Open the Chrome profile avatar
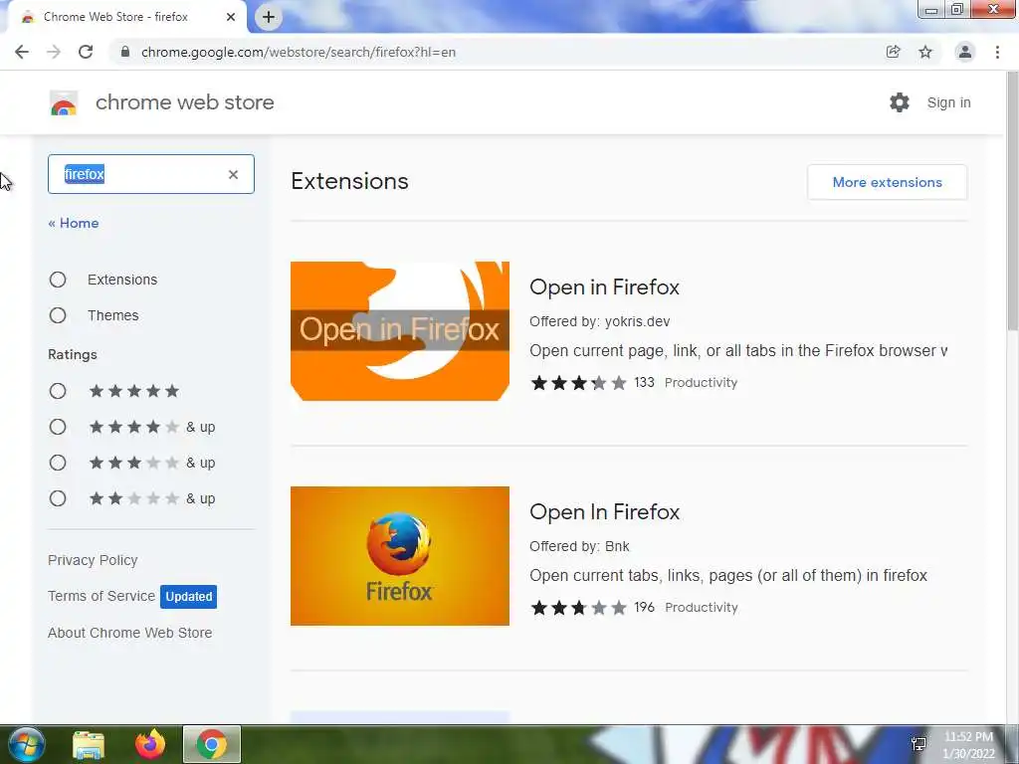This screenshot has width=1019, height=764. (x=965, y=52)
